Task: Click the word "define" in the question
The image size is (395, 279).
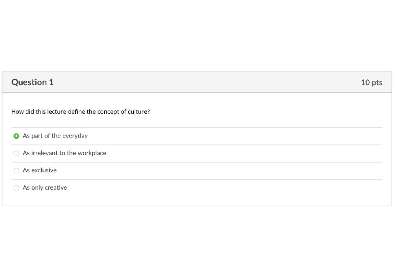Action: click(76, 112)
